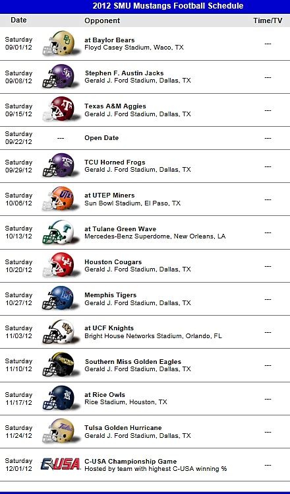
Task: Click the Southern Miss Golden Eagles helmet
Action: 60,365
